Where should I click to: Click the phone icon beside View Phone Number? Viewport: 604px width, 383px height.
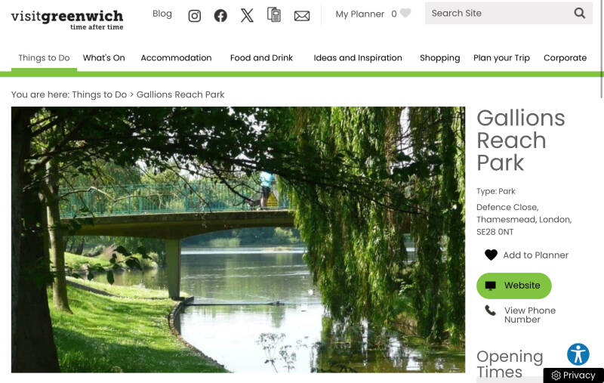tap(490, 310)
